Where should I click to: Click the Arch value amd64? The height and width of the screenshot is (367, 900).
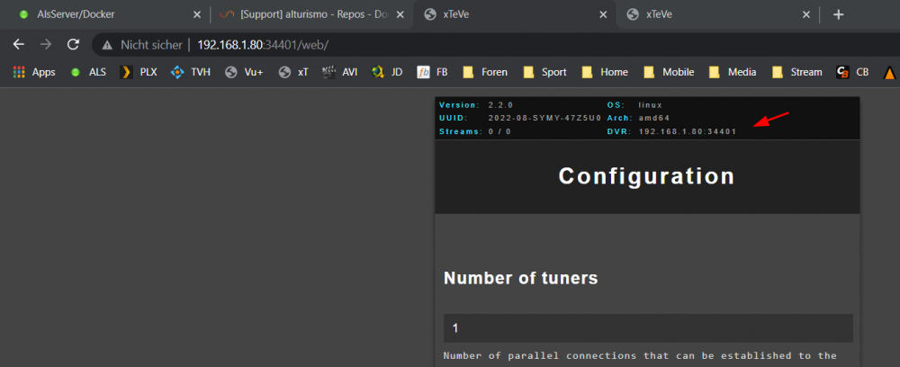[x=653, y=119]
